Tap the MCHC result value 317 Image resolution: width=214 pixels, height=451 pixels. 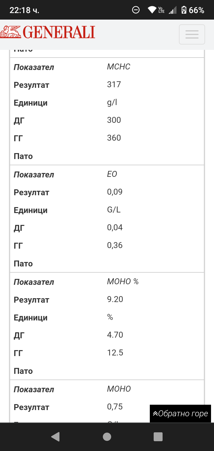(114, 85)
